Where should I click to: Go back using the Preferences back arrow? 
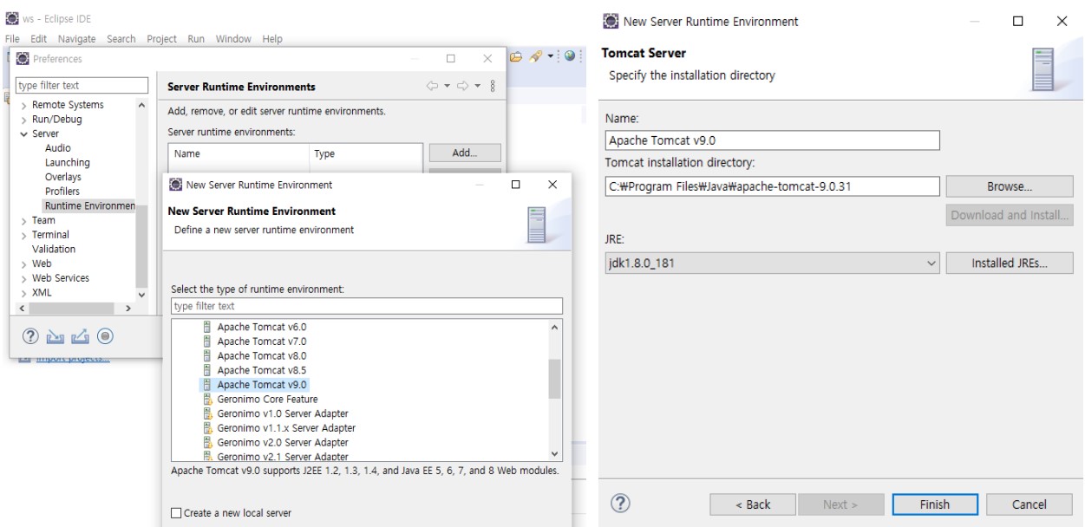point(432,87)
